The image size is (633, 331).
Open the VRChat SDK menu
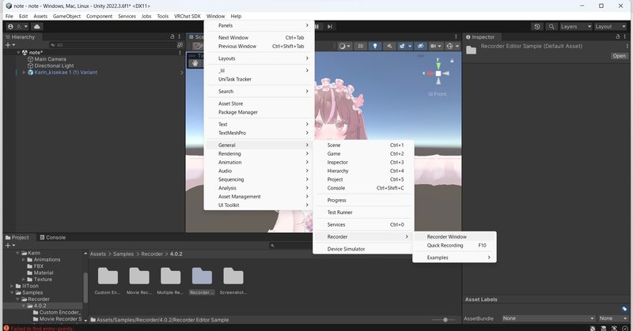pyautogui.click(x=188, y=16)
